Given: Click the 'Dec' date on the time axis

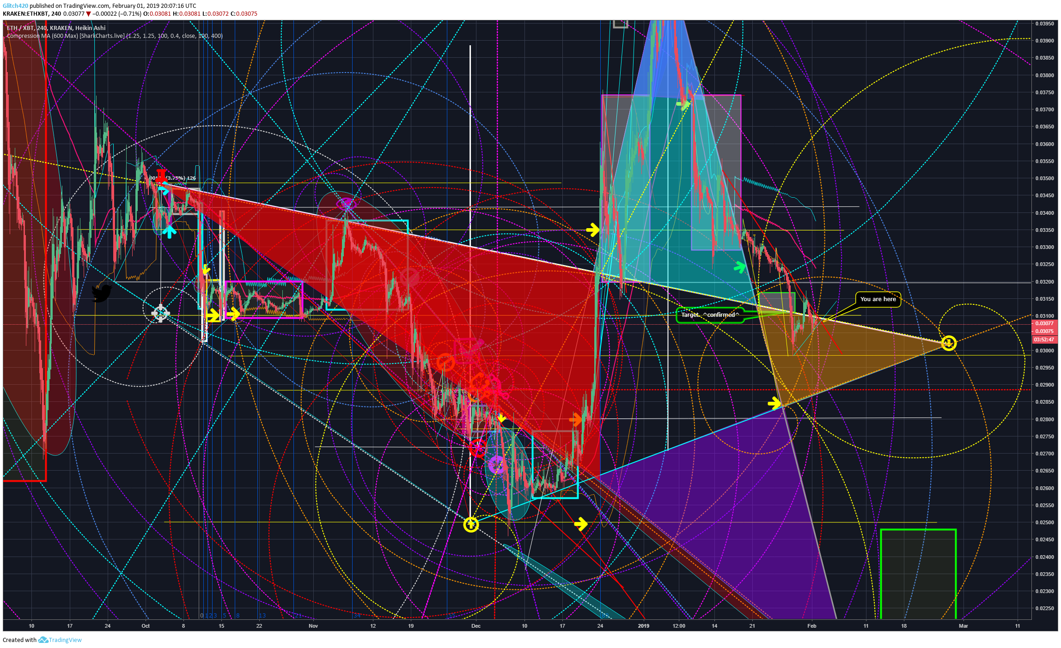Looking at the screenshot, I should (x=476, y=626).
